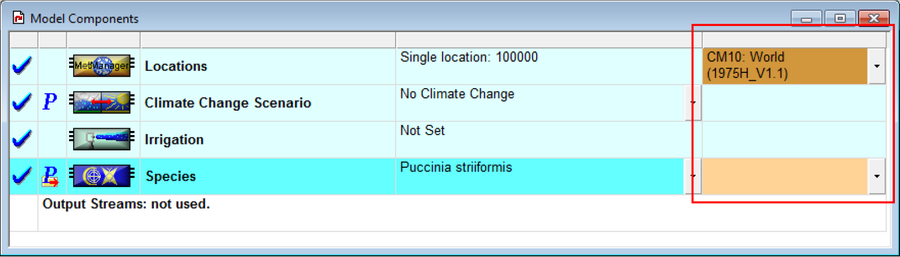900x257 pixels.
Task: Open the CM10: World dataset dropdown
Action: click(877, 66)
